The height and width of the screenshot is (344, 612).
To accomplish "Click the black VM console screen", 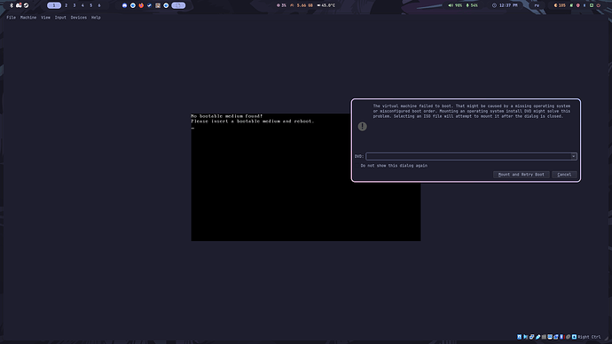I will pyautogui.click(x=306, y=177).
